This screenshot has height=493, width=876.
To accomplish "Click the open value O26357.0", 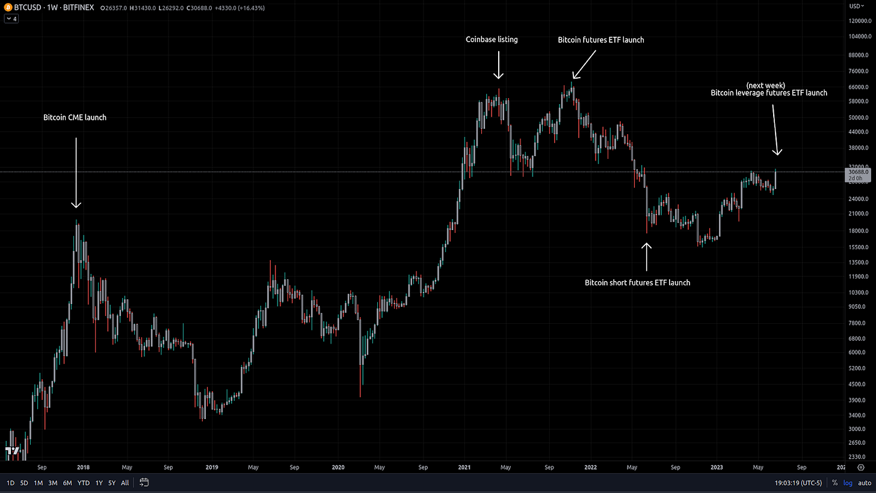I will click(x=113, y=8).
